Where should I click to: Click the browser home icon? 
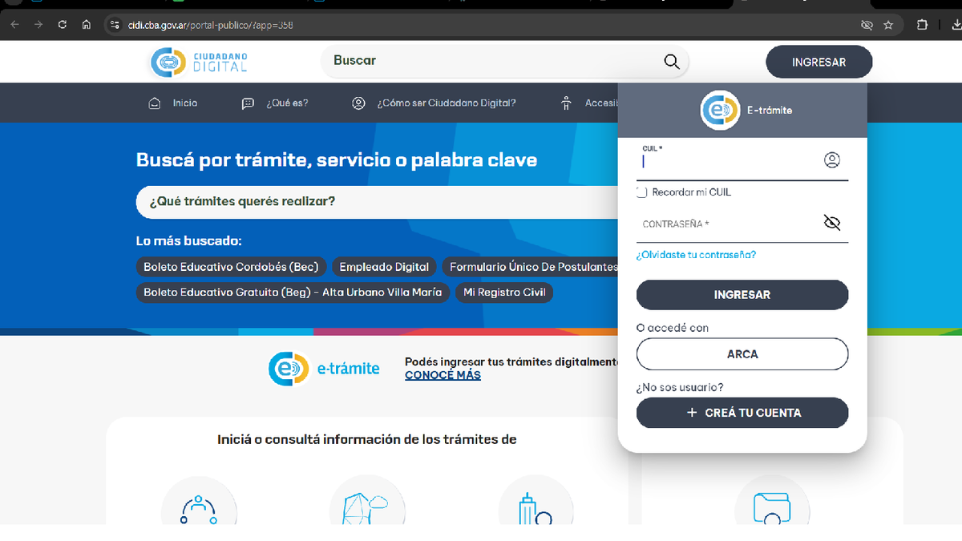(87, 25)
